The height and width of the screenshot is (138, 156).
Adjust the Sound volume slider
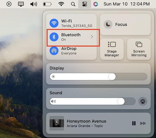pyautogui.click(x=93, y=101)
